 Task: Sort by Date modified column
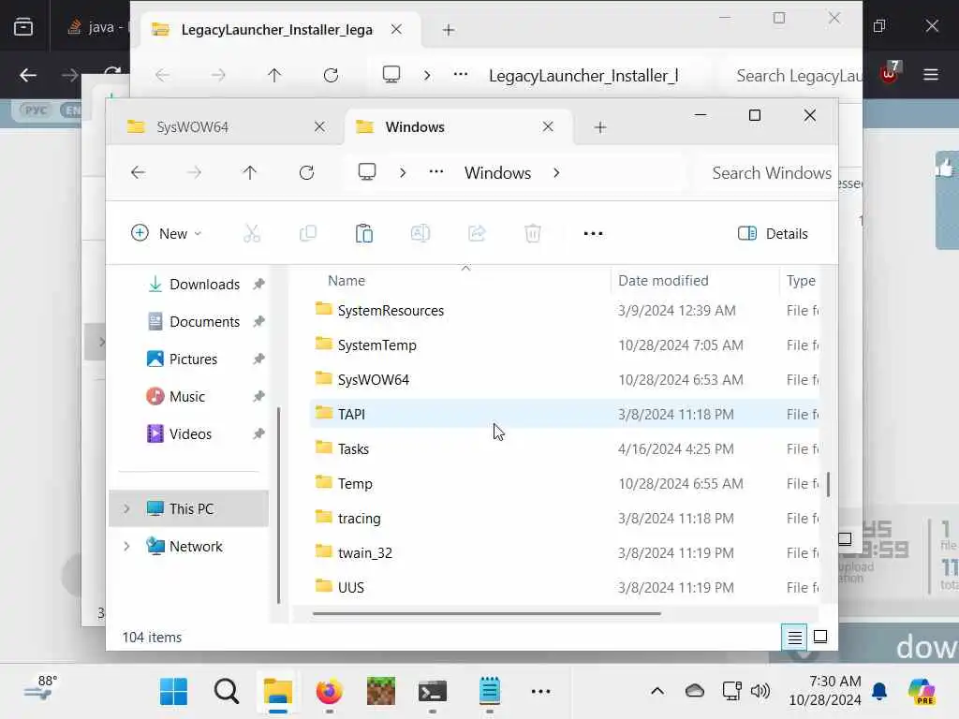pyautogui.click(x=663, y=281)
